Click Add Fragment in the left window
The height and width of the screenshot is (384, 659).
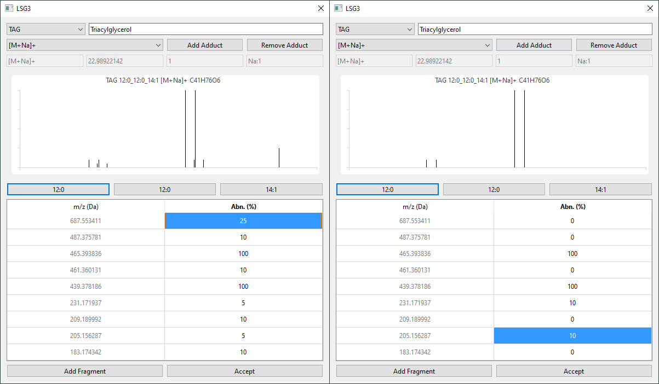[x=85, y=371]
